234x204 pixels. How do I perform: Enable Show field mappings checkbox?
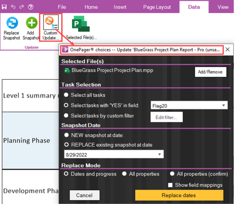point(170,185)
